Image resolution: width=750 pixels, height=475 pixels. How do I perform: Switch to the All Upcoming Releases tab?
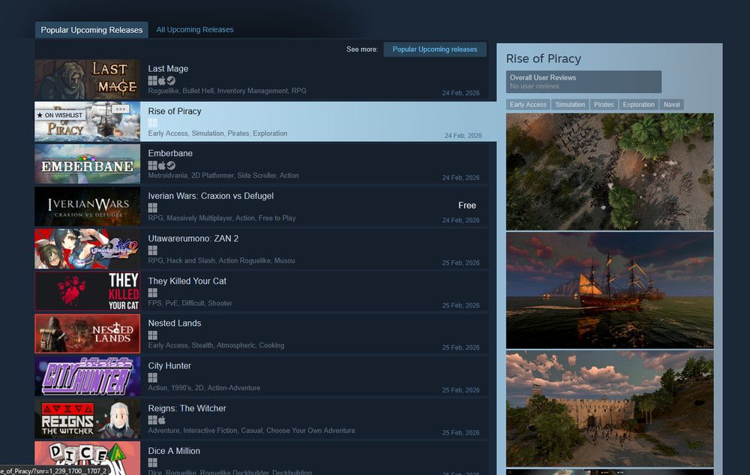point(194,29)
